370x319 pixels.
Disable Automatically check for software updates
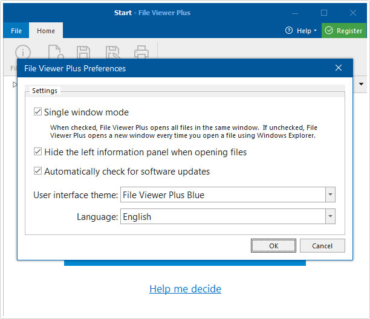[x=37, y=171]
